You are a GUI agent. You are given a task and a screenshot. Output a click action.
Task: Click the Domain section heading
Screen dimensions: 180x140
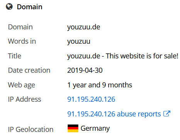click(30, 7)
